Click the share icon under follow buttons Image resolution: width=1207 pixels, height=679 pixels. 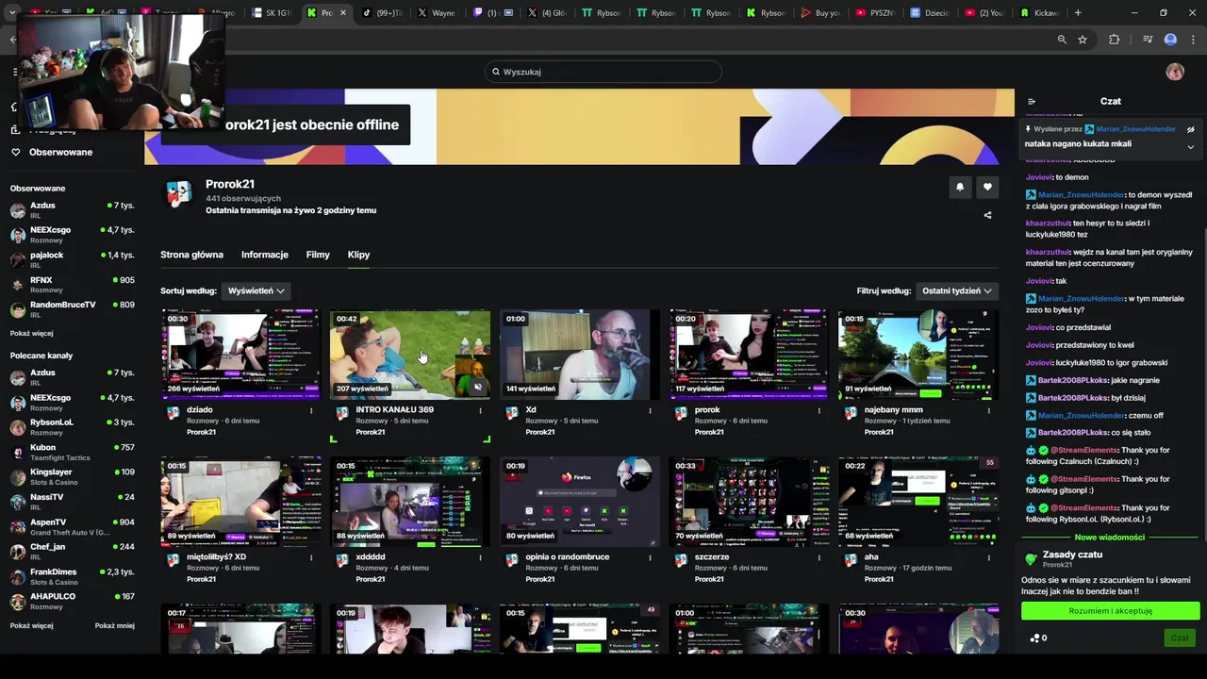[x=987, y=215]
